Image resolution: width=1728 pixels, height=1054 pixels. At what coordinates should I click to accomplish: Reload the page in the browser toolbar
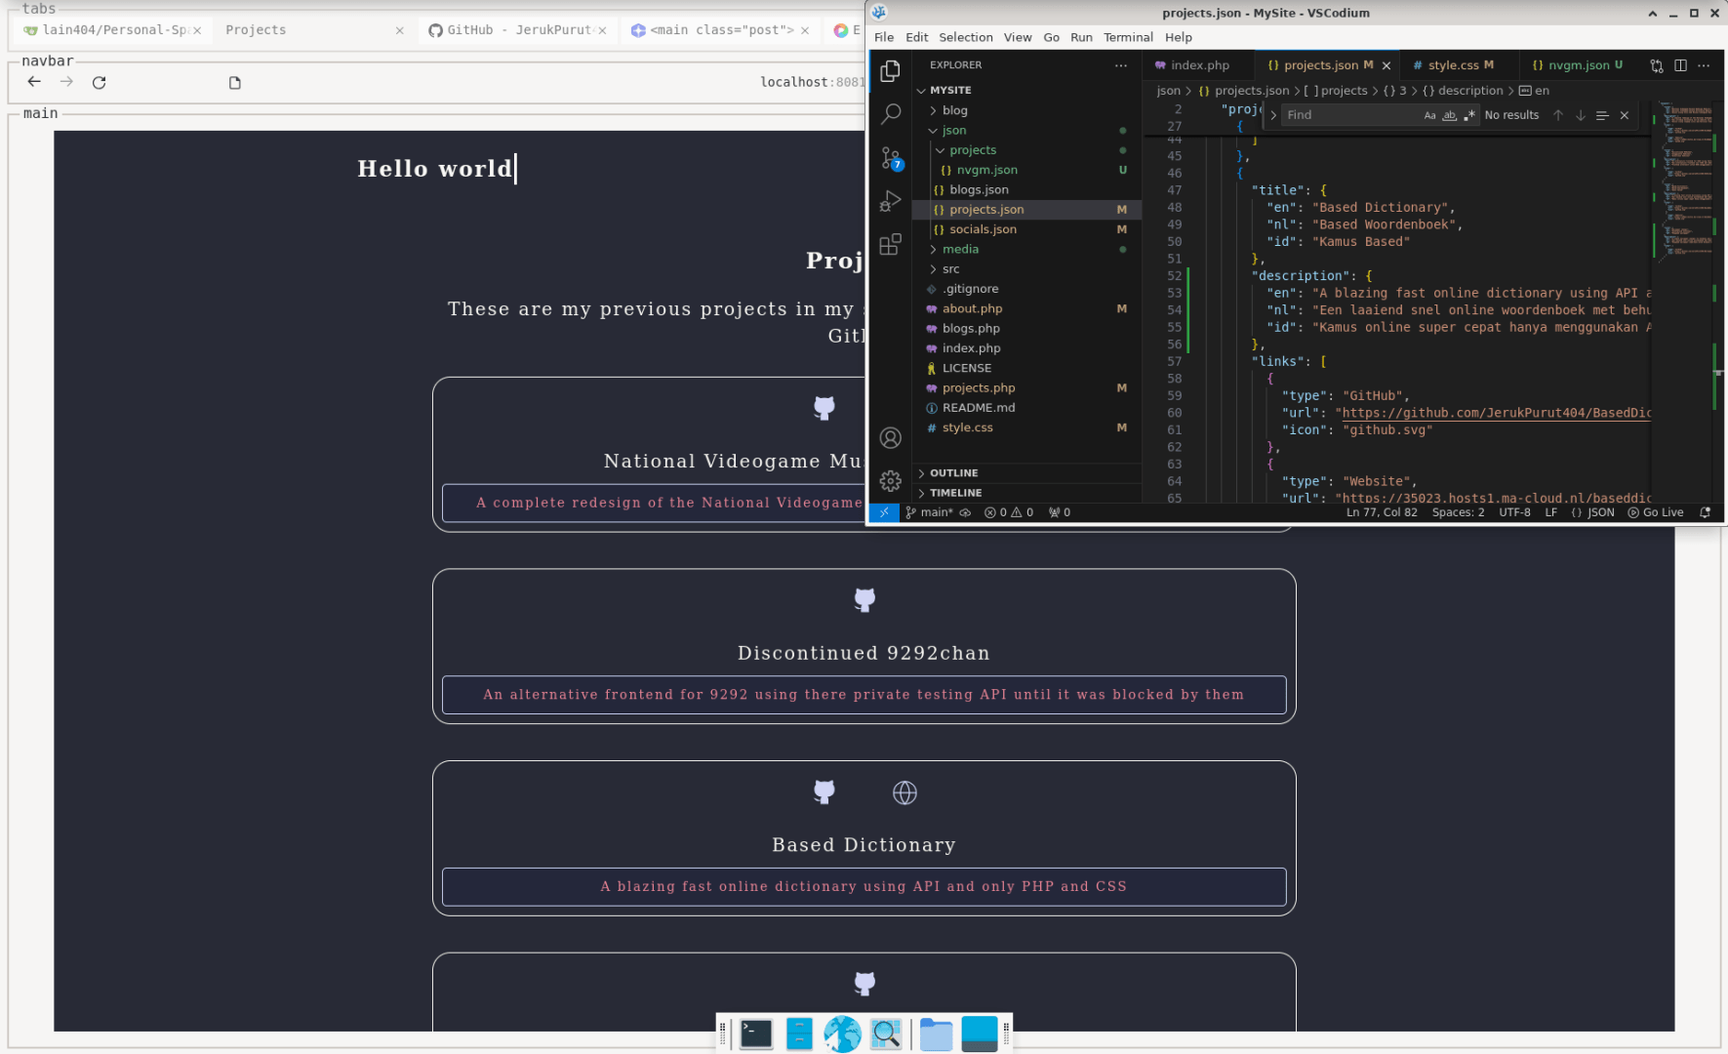(99, 82)
